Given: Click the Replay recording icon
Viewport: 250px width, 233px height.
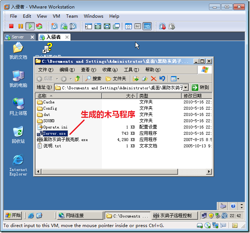Looking at the screenshot, I should (172, 26).
